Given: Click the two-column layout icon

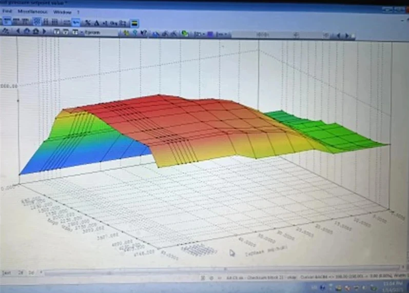Looking at the screenshot, I should [x=46, y=22].
